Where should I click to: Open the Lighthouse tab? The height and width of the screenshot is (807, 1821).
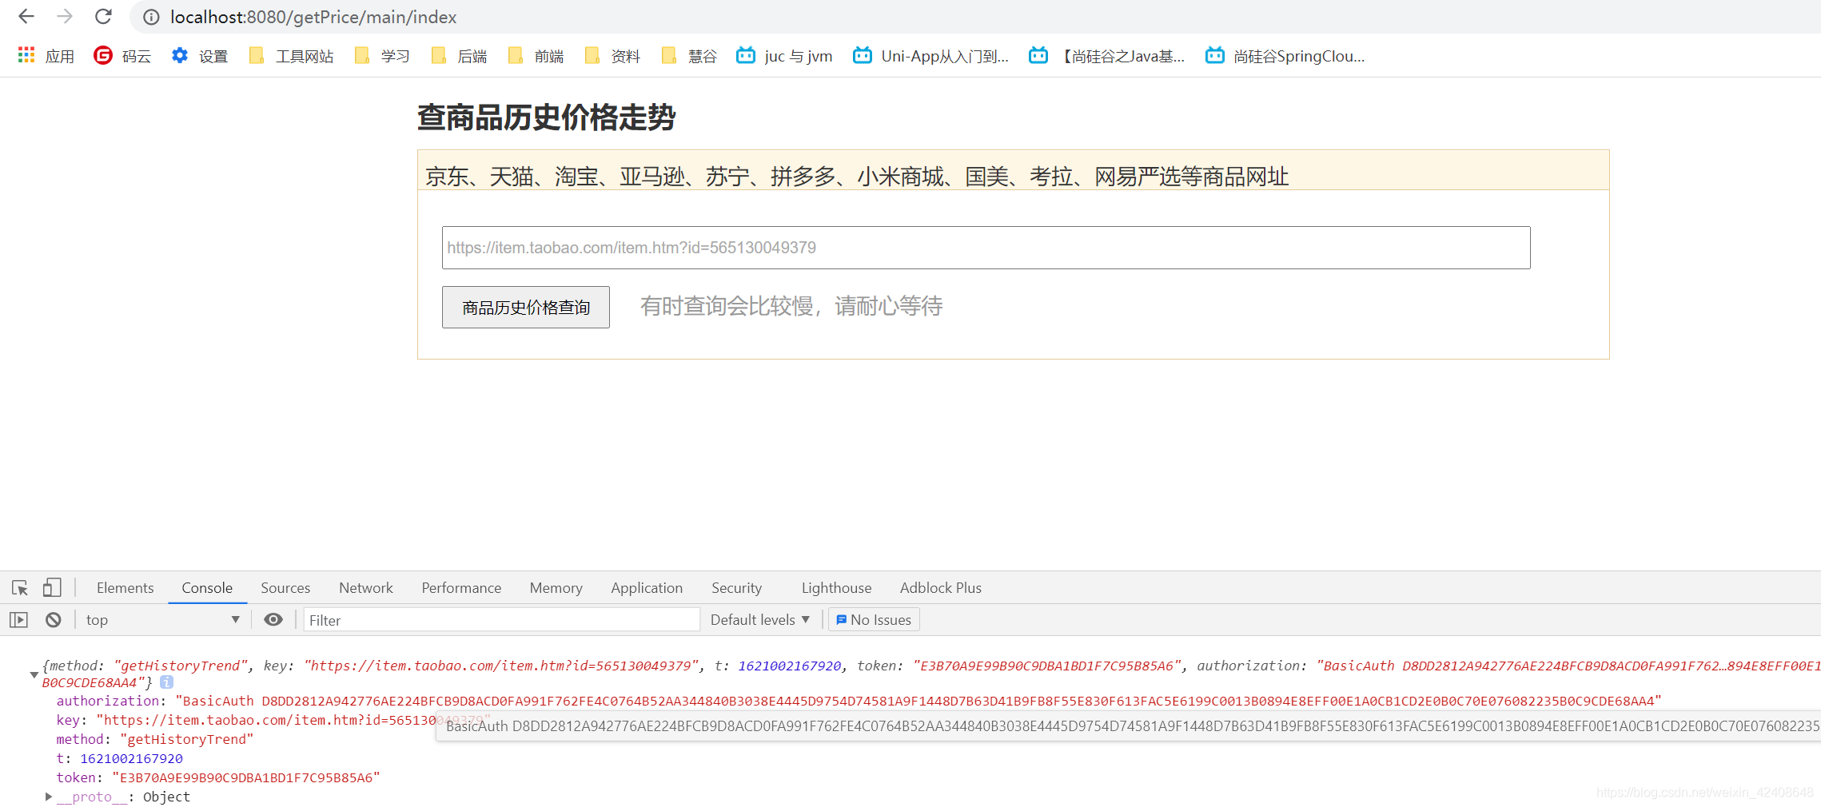click(x=836, y=588)
